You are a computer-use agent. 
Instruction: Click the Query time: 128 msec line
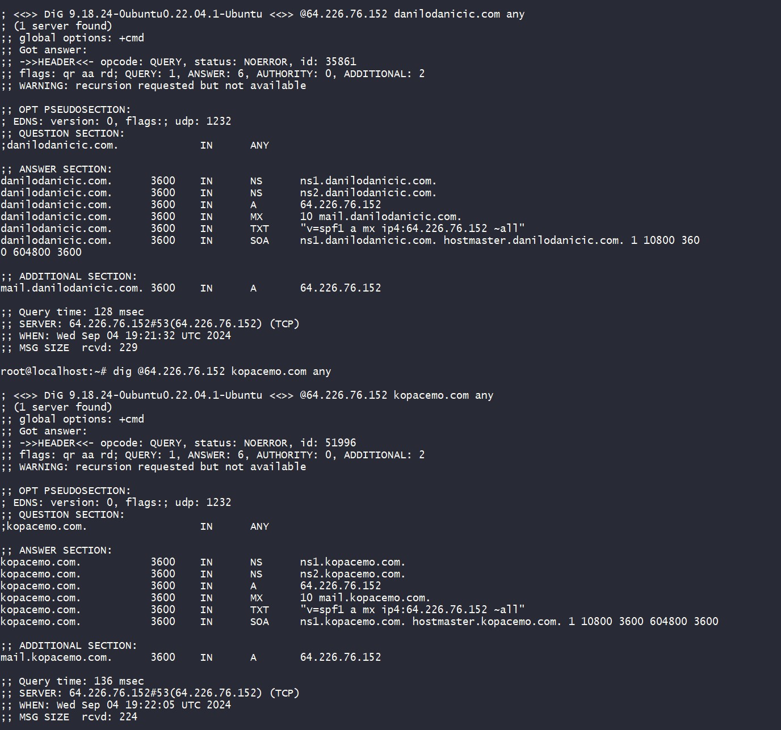point(72,312)
